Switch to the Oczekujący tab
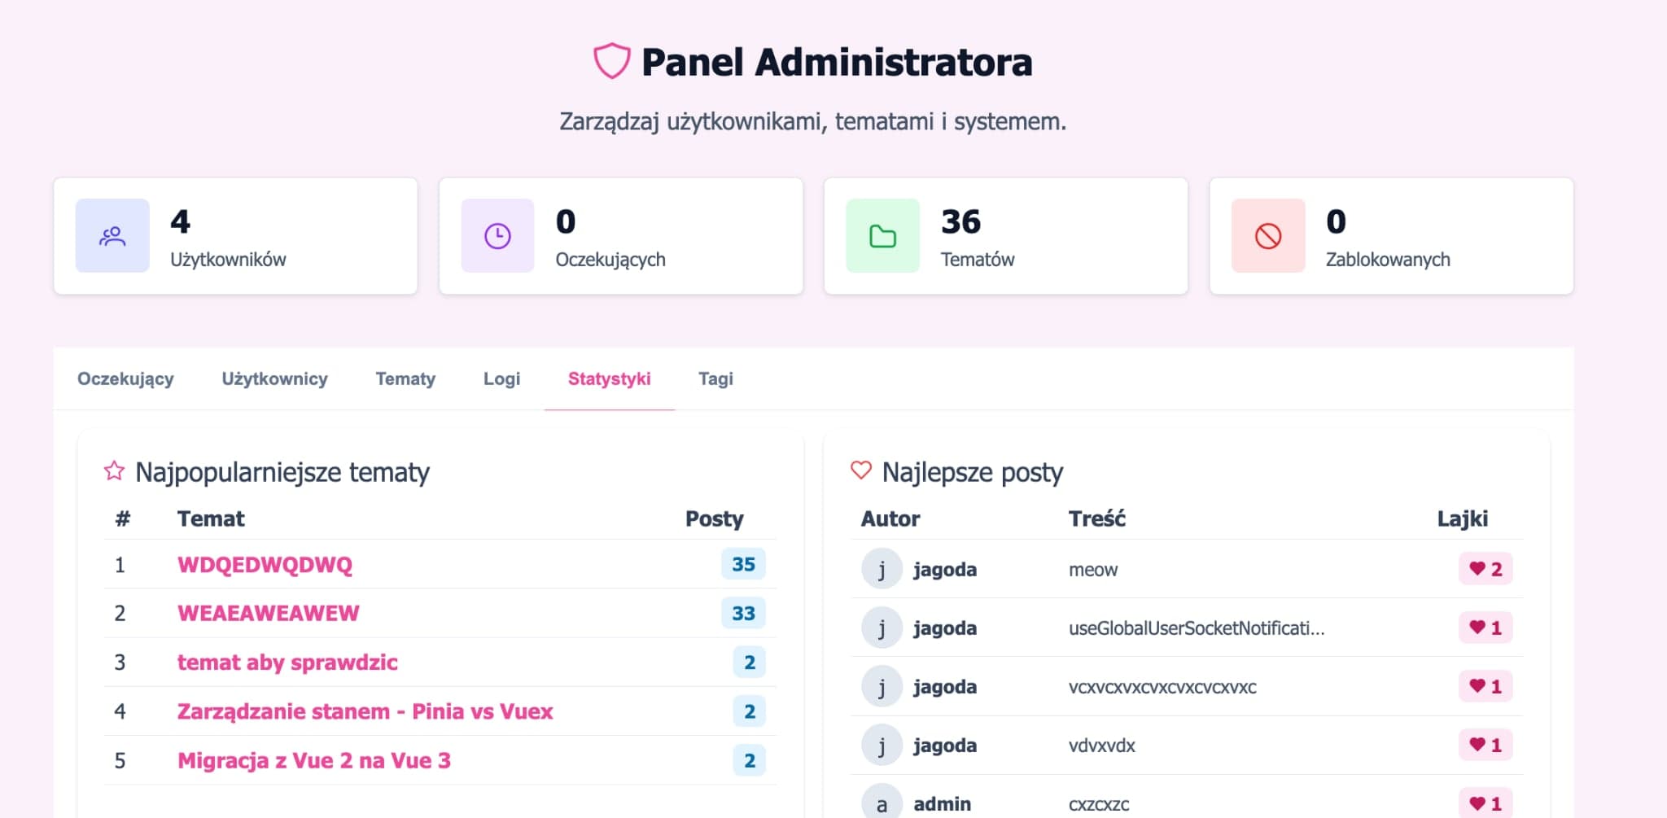The image size is (1667, 818). click(125, 378)
